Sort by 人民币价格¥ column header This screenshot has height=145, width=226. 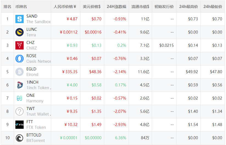tap(65, 7)
